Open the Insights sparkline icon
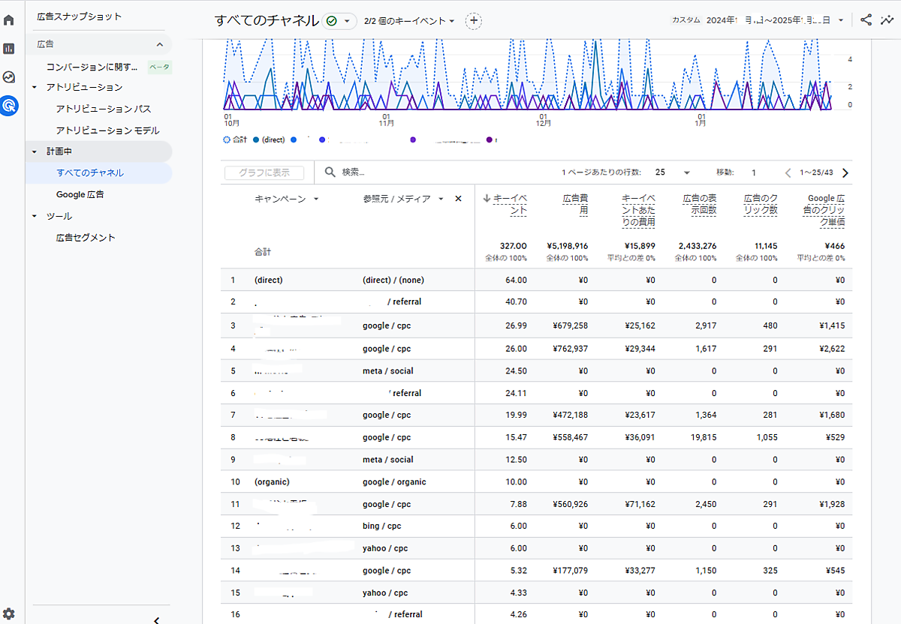 click(x=887, y=20)
